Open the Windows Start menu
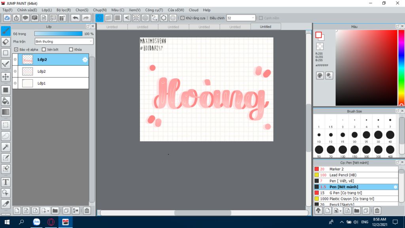The width and height of the screenshot is (405, 228). pyautogui.click(x=7, y=222)
